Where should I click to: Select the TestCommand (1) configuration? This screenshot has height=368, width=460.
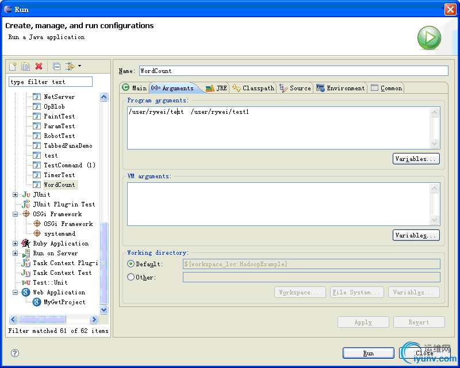tap(70, 165)
